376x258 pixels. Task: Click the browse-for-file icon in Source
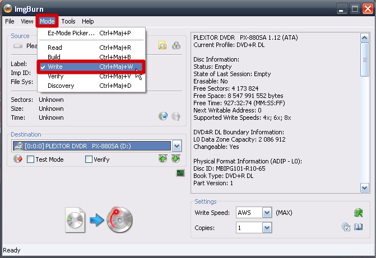[x=163, y=46]
